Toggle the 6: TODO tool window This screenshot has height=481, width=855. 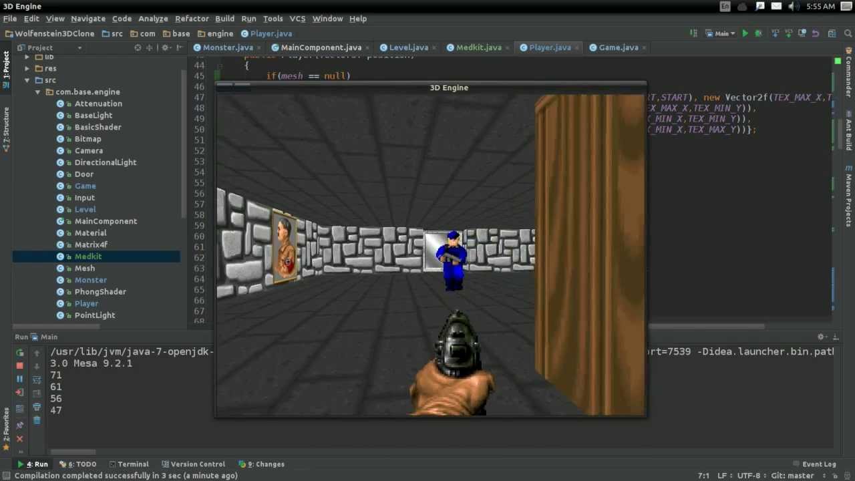point(77,464)
